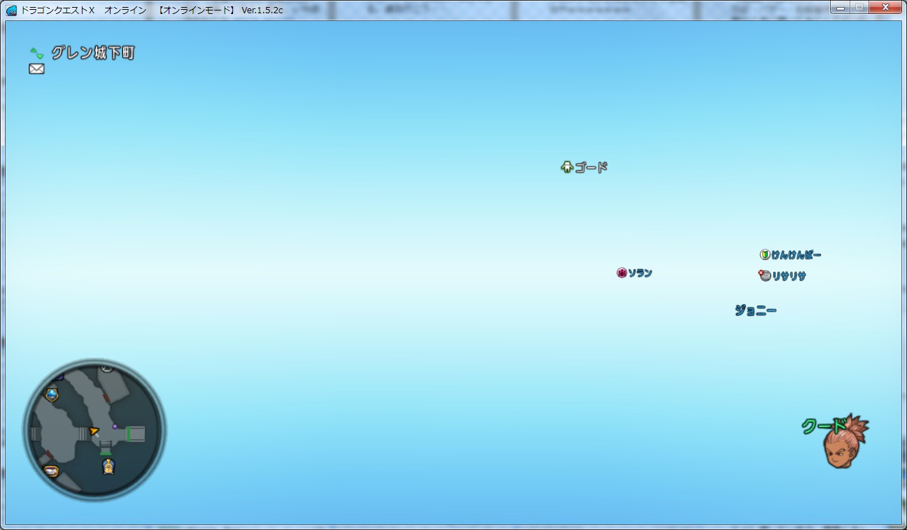The width and height of the screenshot is (907, 530).
Task: Click the bed inn icon on minimap
Action: (x=50, y=471)
